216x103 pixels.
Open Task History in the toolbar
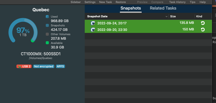click(177, 2)
